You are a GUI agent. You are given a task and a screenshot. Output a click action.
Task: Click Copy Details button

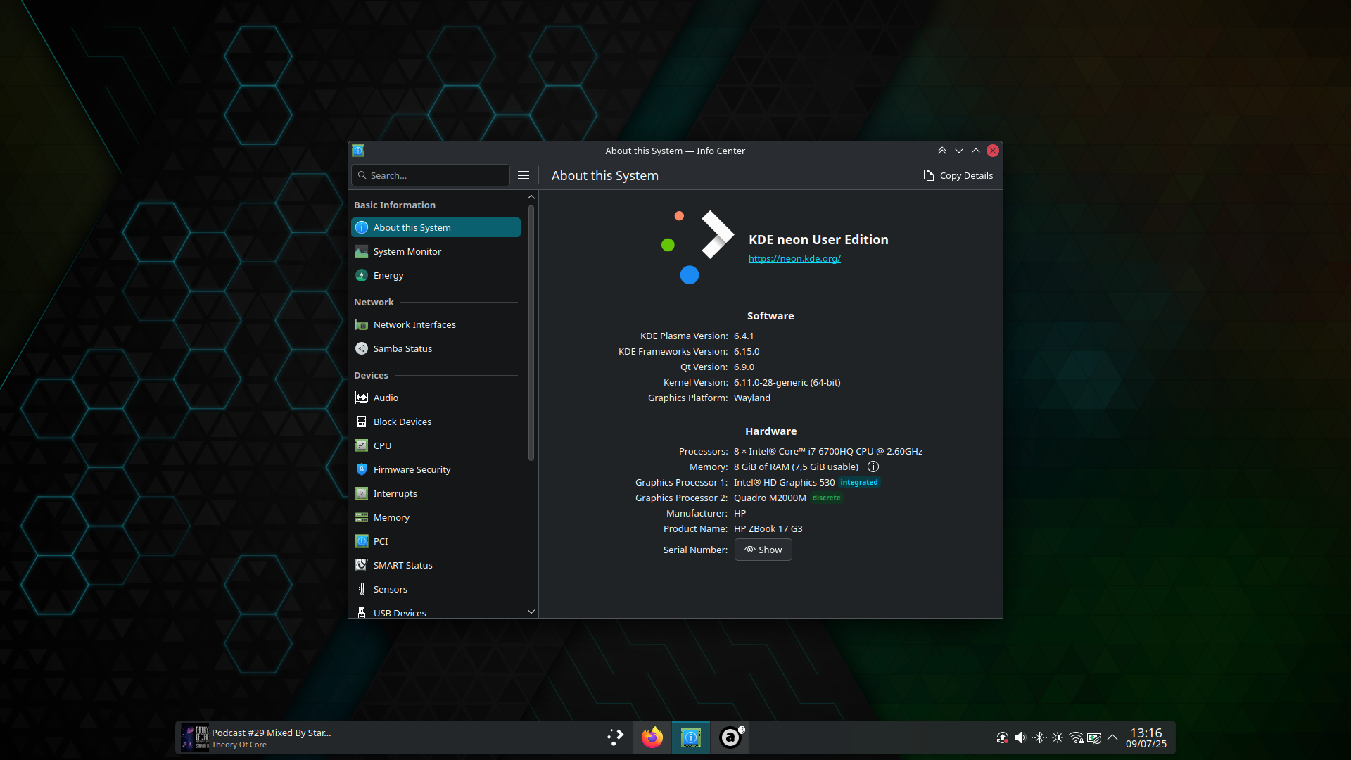(958, 175)
